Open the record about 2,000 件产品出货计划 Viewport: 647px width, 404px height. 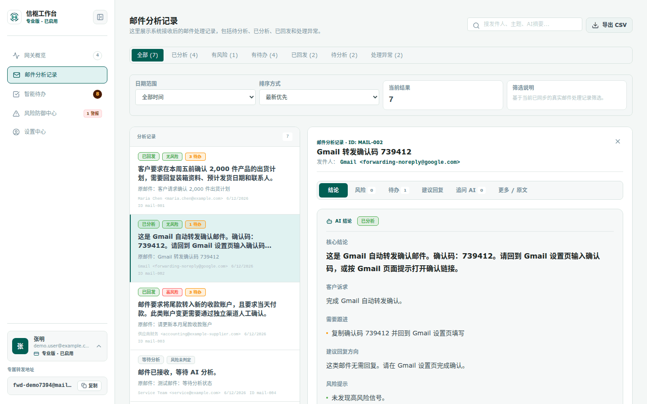coord(215,180)
